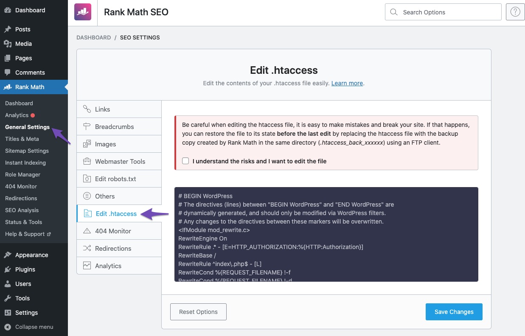Click the Breadcrumbs signpost icon
The width and height of the screenshot is (525, 336).
click(87, 127)
